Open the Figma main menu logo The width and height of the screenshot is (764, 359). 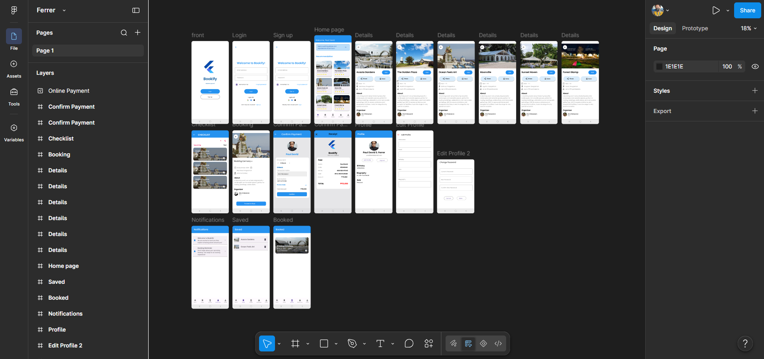pos(14,10)
